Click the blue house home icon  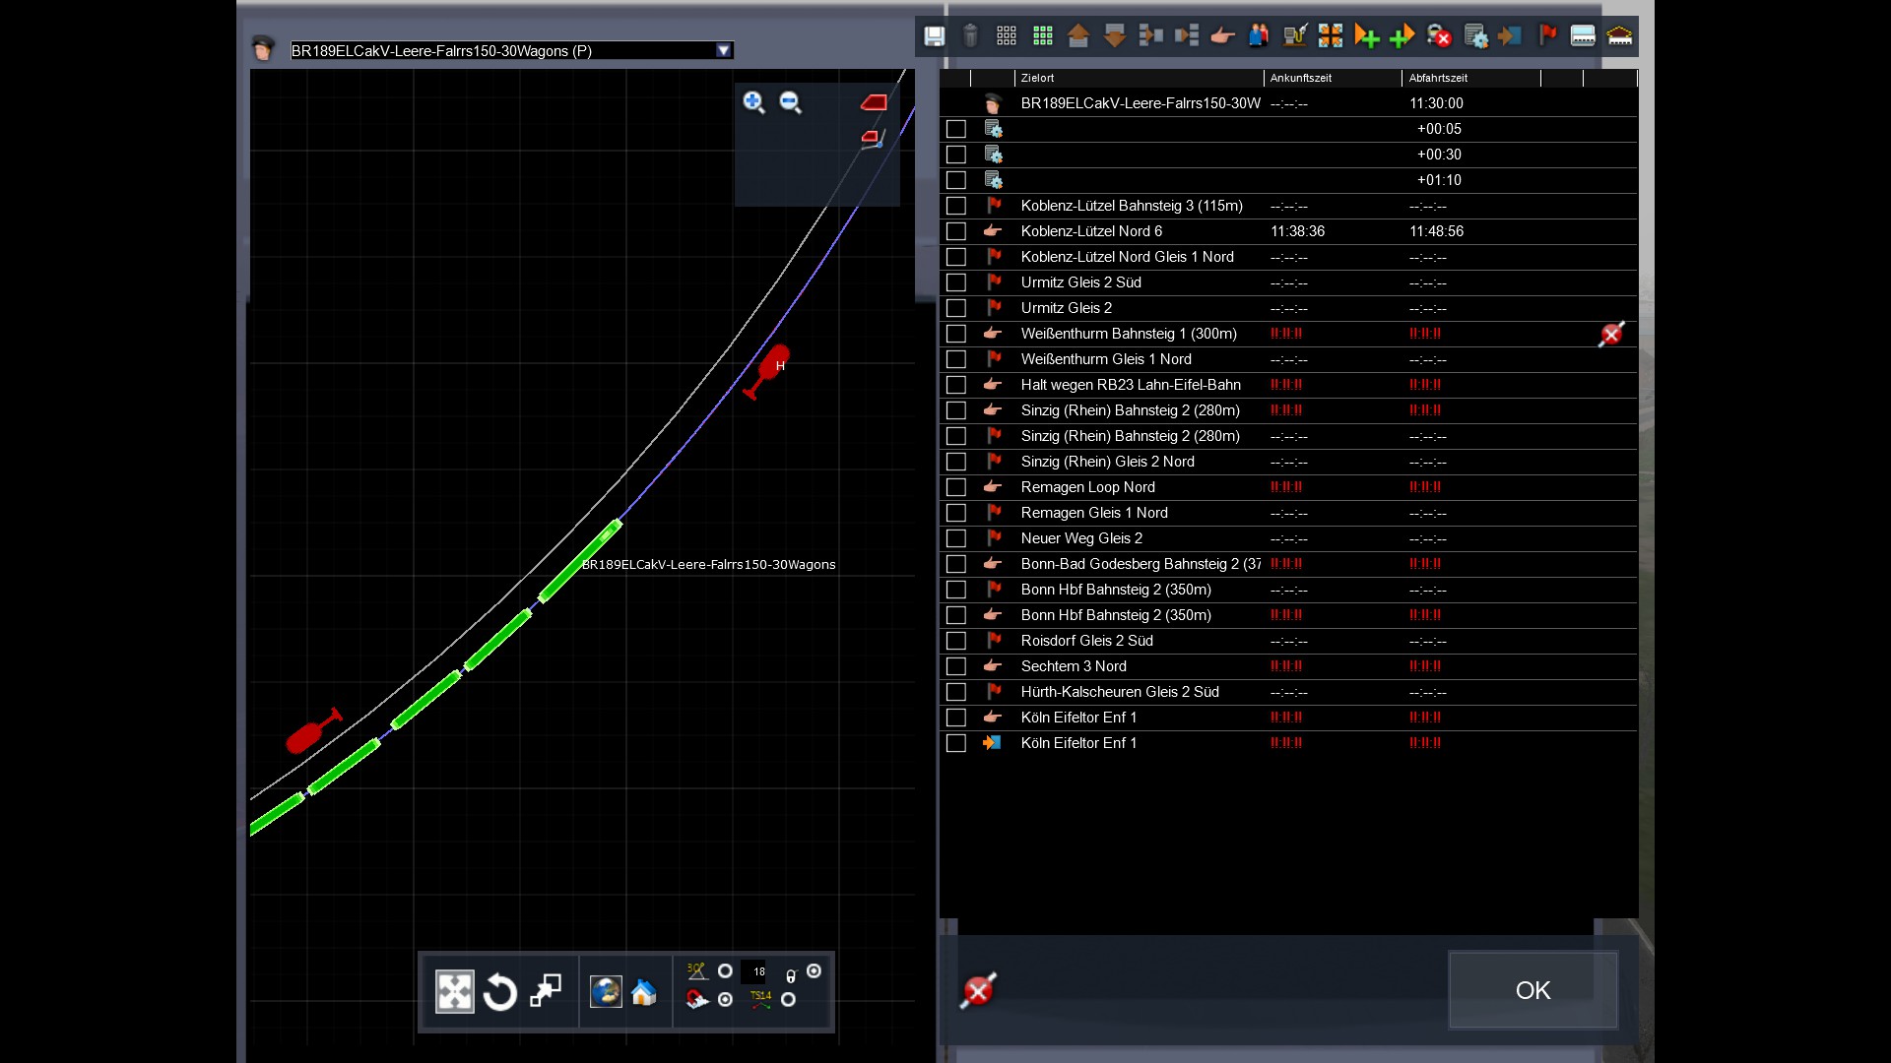(x=644, y=992)
